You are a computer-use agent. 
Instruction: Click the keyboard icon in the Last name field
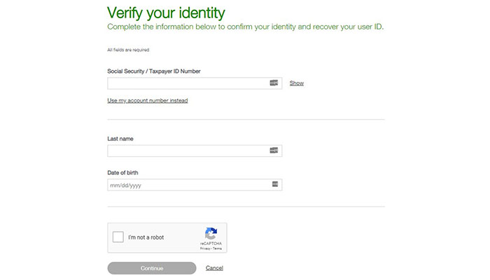(x=274, y=150)
